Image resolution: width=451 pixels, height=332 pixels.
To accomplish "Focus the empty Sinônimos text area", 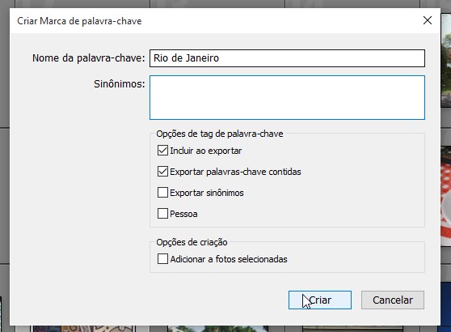I will click(x=287, y=97).
